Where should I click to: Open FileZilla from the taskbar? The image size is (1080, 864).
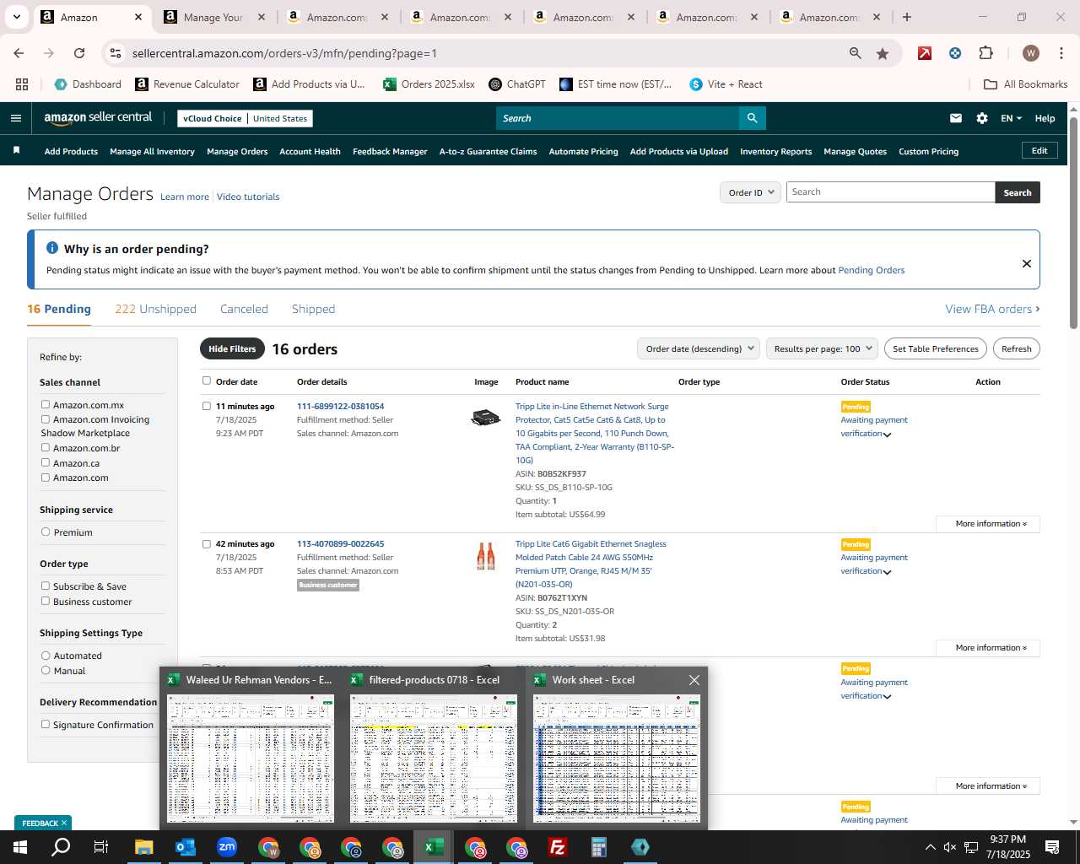click(557, 847)
